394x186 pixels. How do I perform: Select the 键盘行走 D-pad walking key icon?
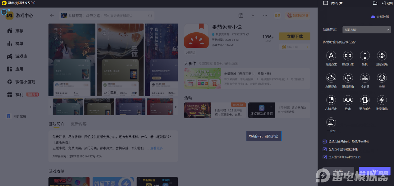(x=348, y=56)
